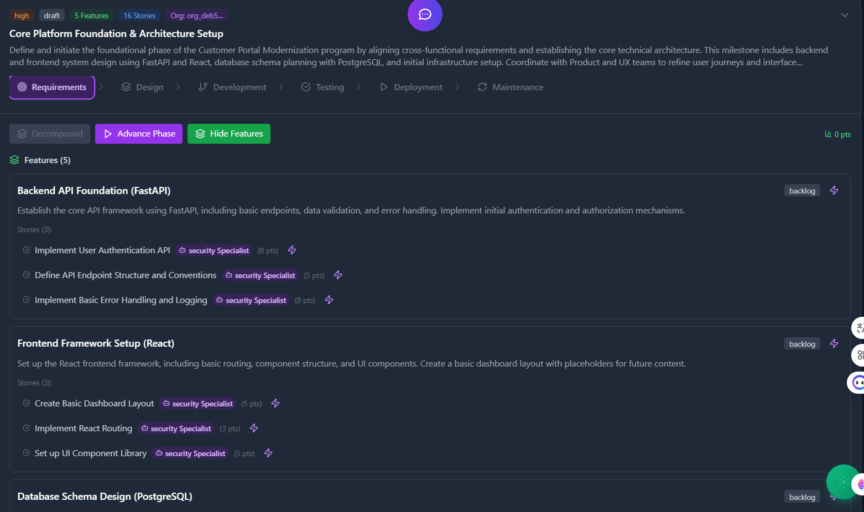The image size is (864, 512).
Task: Open the floating chat bubble button
Action: (425, 14)
